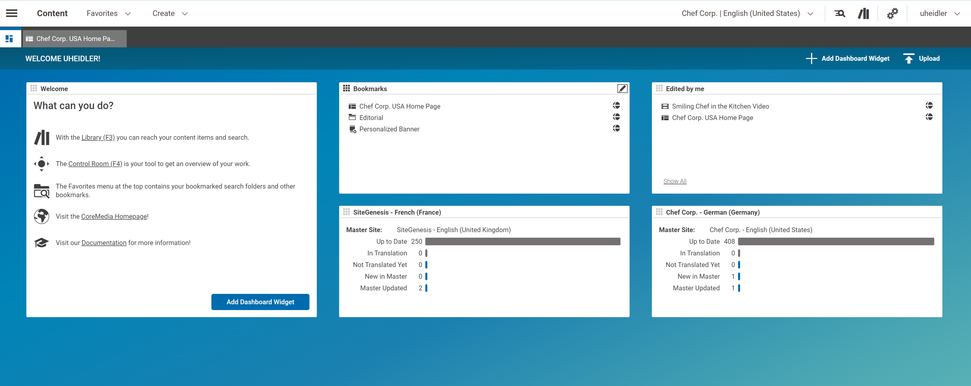Viewport: 971px width, 386px height.
Task: Click the plus icon for Add Dashboard Widget
Action: (x=811, y=58)
